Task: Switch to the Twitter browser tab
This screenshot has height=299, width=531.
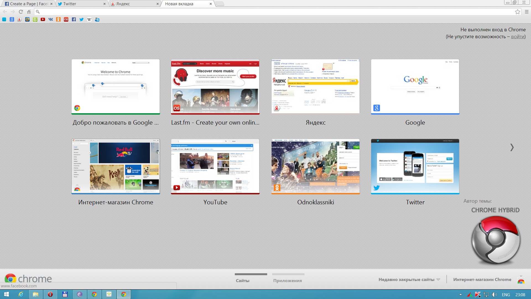Action: coord(82,4)
